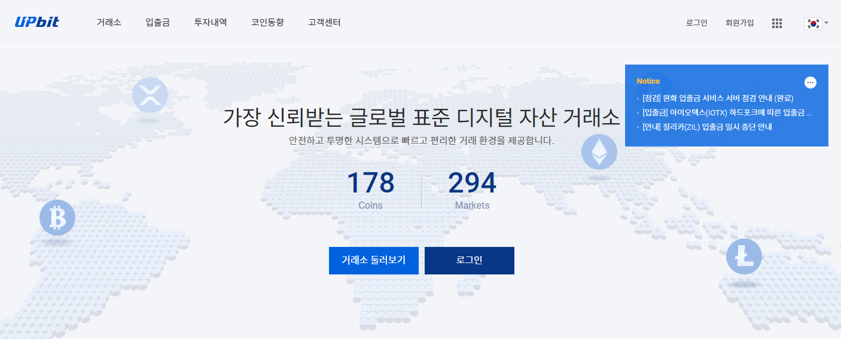Click the Litecoin coin icon
This screenshot has width=841, height=339.
[x=744, y=256]
